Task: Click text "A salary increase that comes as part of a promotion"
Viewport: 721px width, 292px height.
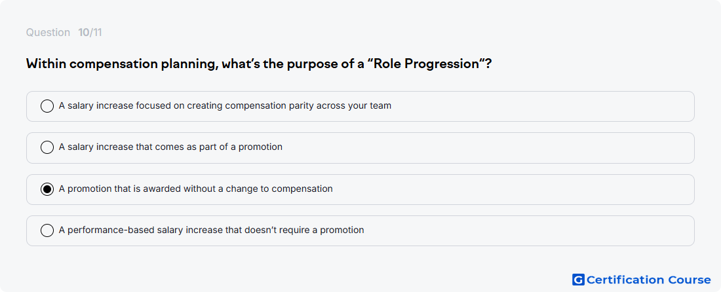Action: click(170, 147)
